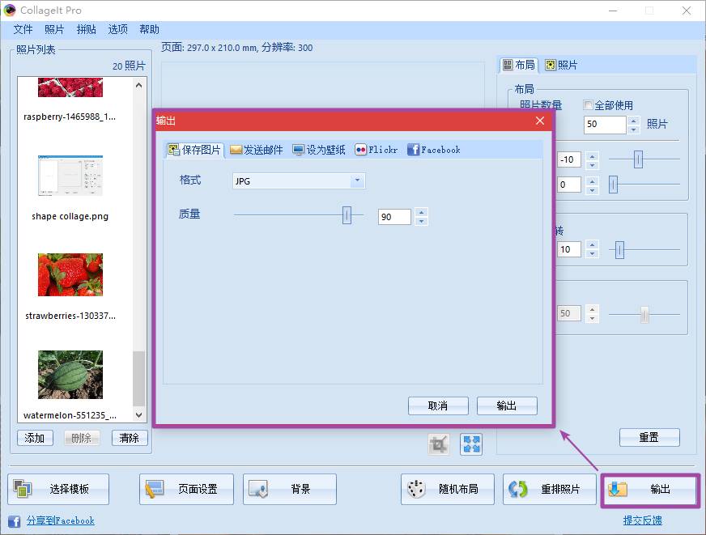Open the 提交反馈 feedback link
The image size is (706, 535).
point(643,520)
